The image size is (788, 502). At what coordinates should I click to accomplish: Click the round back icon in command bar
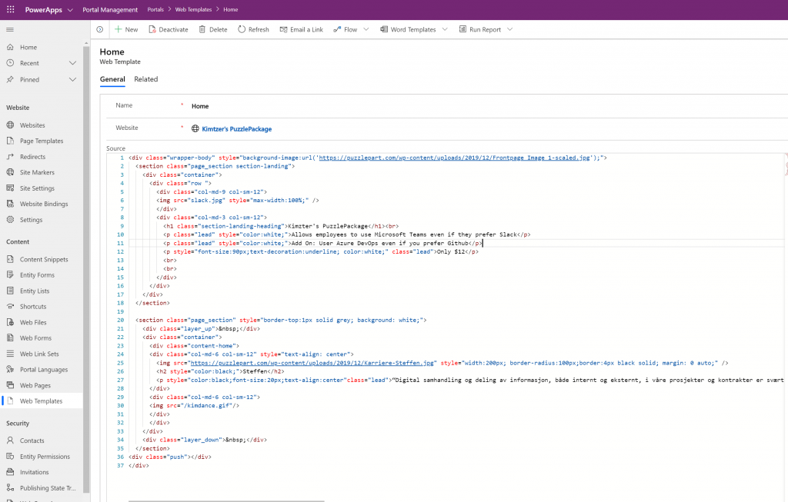[100, 30]
